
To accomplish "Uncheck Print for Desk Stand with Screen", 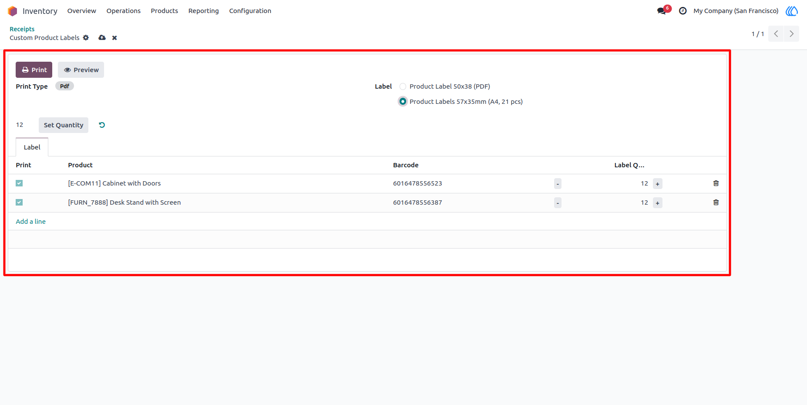I will 19,202.
